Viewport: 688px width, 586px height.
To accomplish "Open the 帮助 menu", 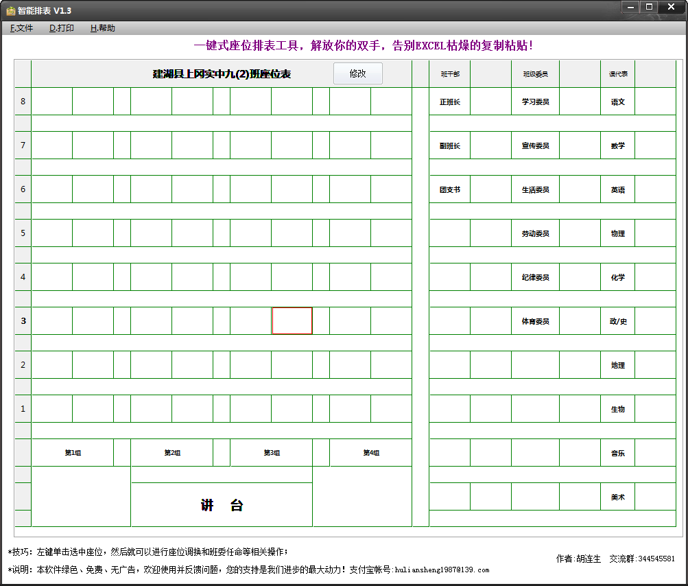I will click(x=102, y=27).
